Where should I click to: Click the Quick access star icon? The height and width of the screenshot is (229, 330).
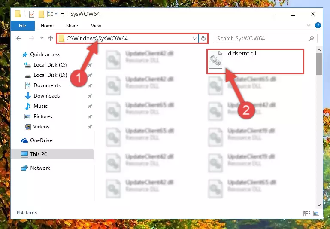click(25, 55)
